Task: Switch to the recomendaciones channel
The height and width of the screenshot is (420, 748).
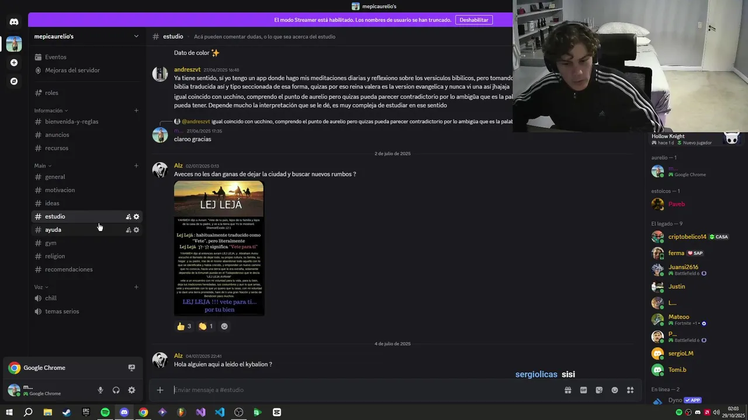Action: click(x=86, y=269)
